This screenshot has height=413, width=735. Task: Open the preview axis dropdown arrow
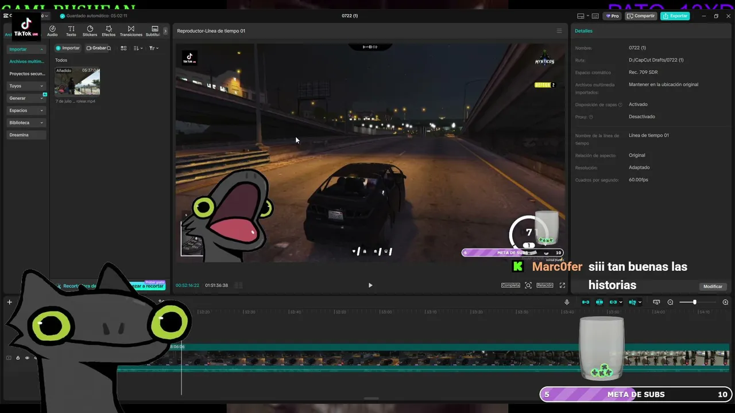pyautogui.click(x=640, y=302)
